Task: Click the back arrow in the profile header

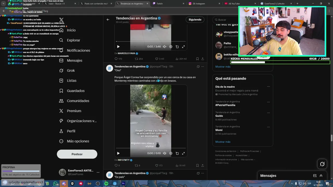Action: 108,20
